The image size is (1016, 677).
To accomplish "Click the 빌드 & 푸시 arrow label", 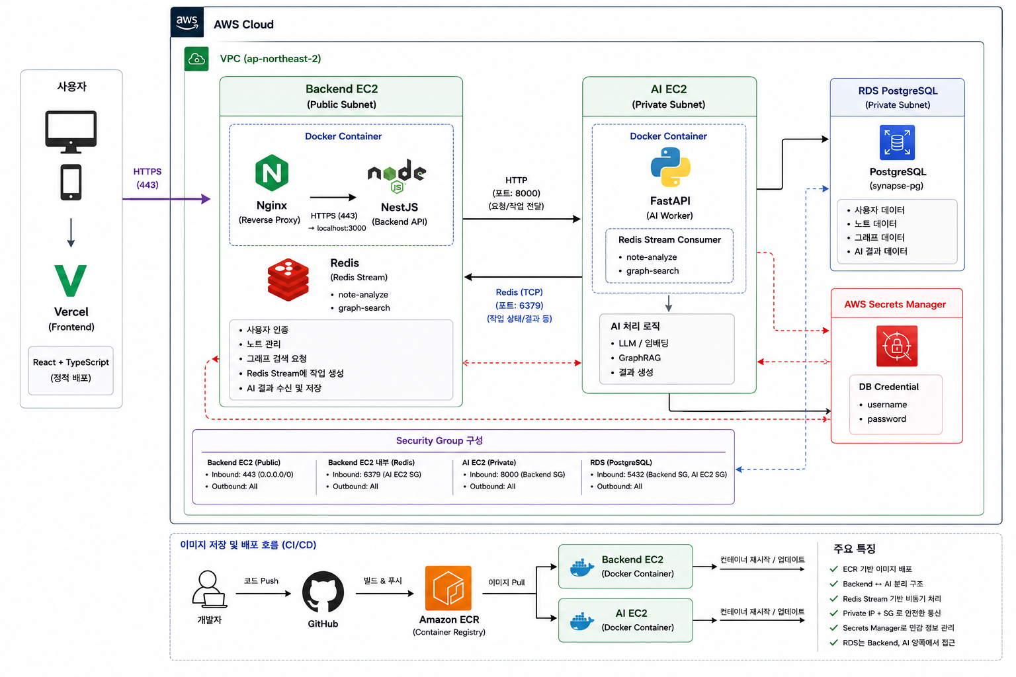I will [382, 580].
